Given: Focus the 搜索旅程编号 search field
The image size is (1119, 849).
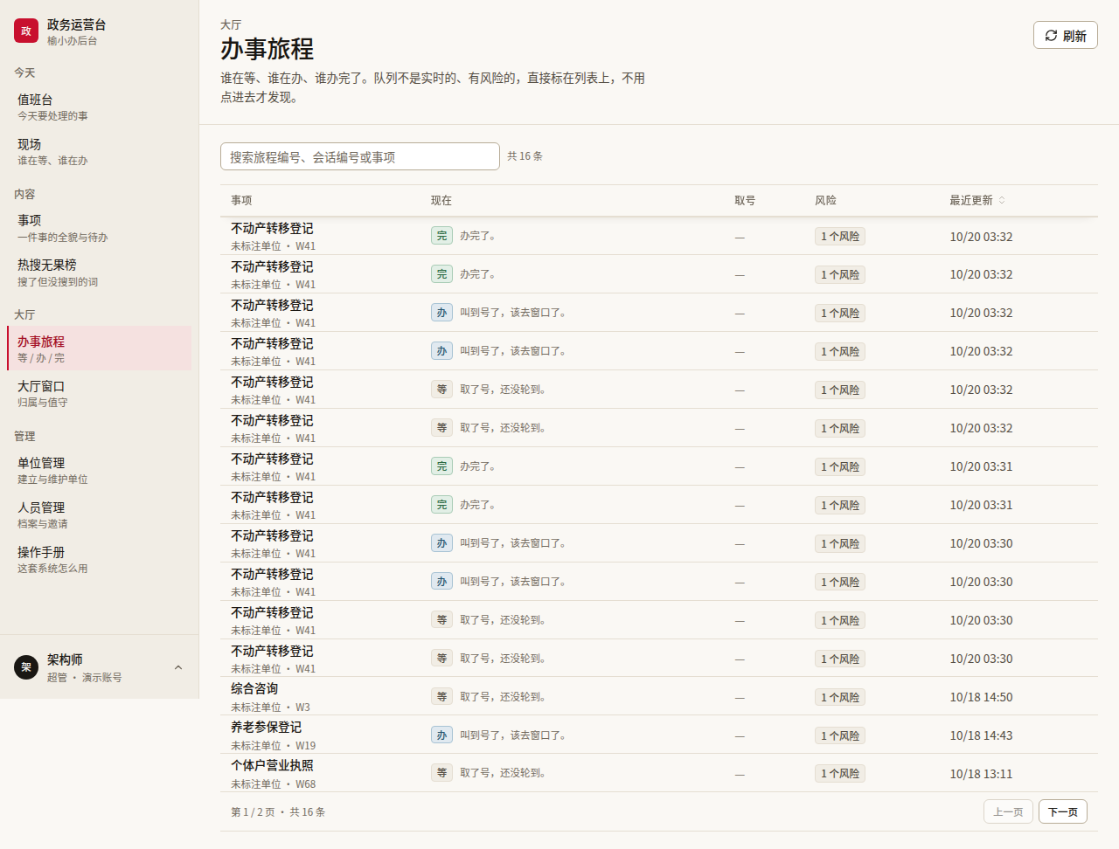Looking at the screenshot, I should click(x=360, y=156).
